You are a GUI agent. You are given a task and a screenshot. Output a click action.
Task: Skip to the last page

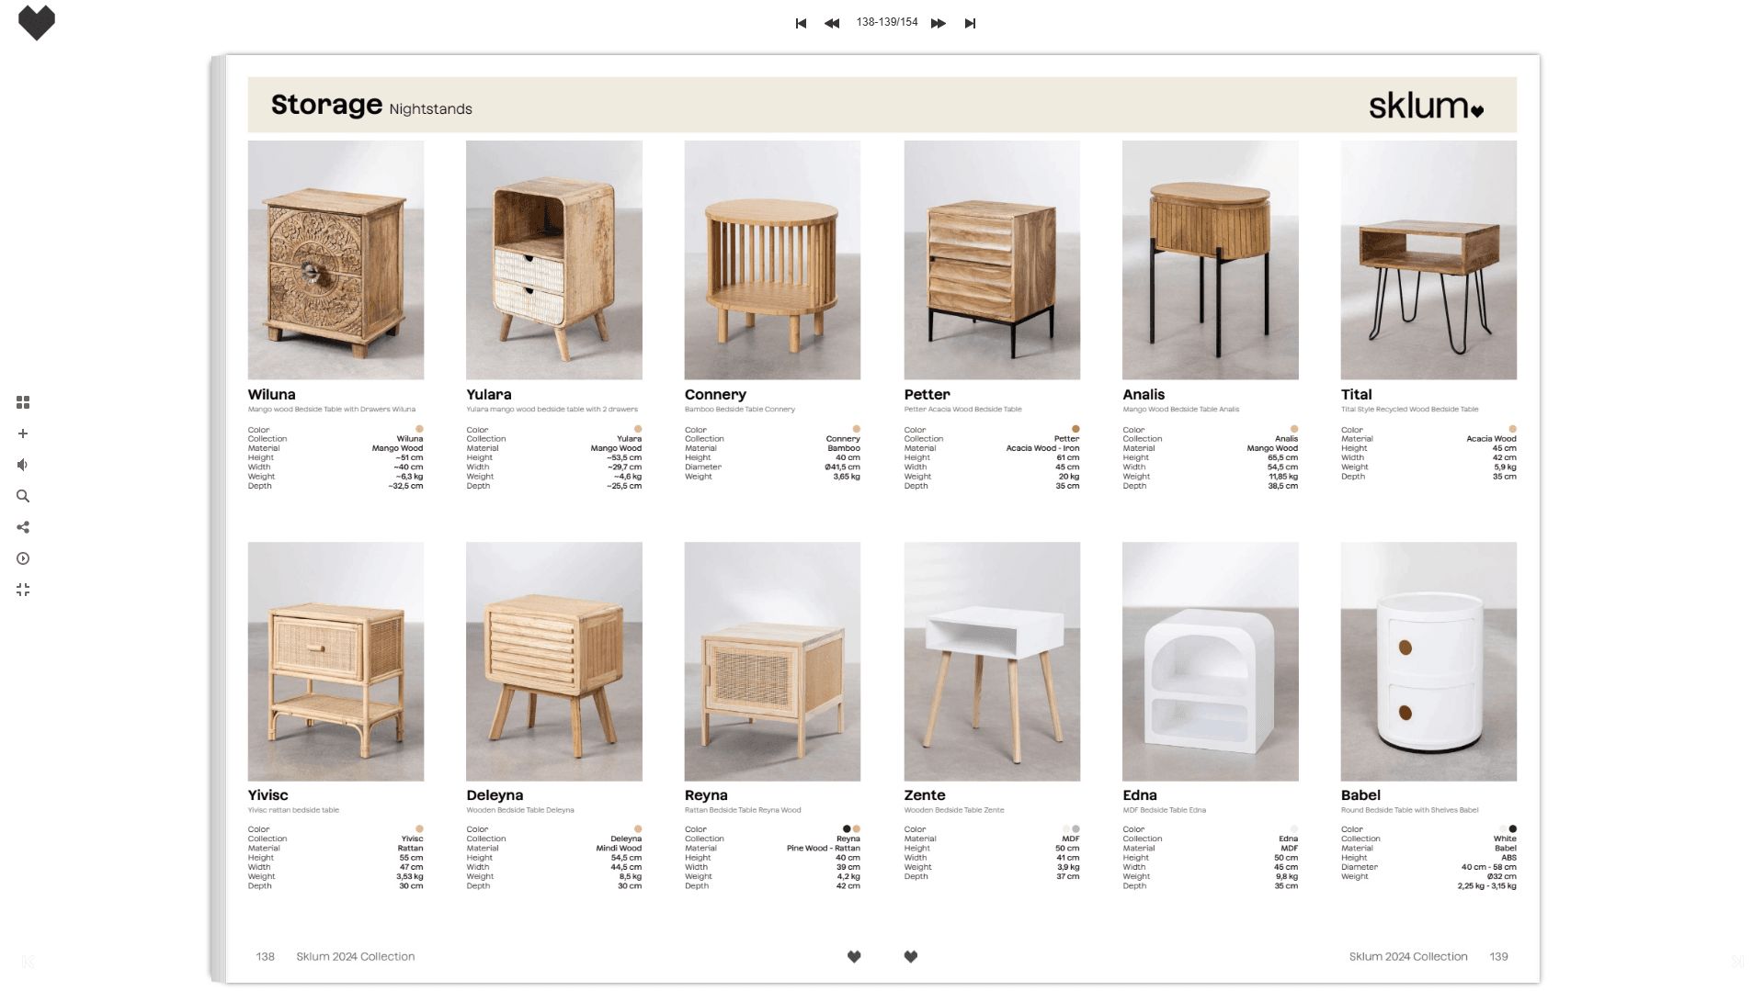pyautogui.click(x=971, y=23)
